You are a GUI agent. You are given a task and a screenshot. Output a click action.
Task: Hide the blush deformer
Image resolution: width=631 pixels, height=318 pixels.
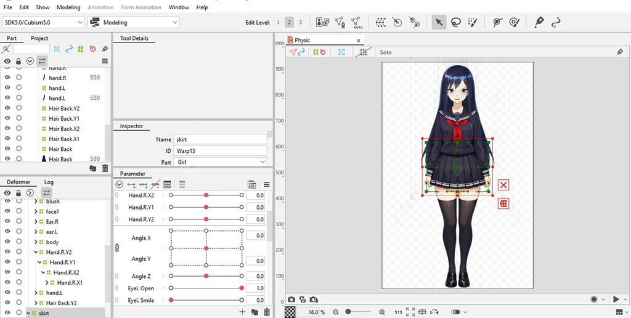point(7,202)
